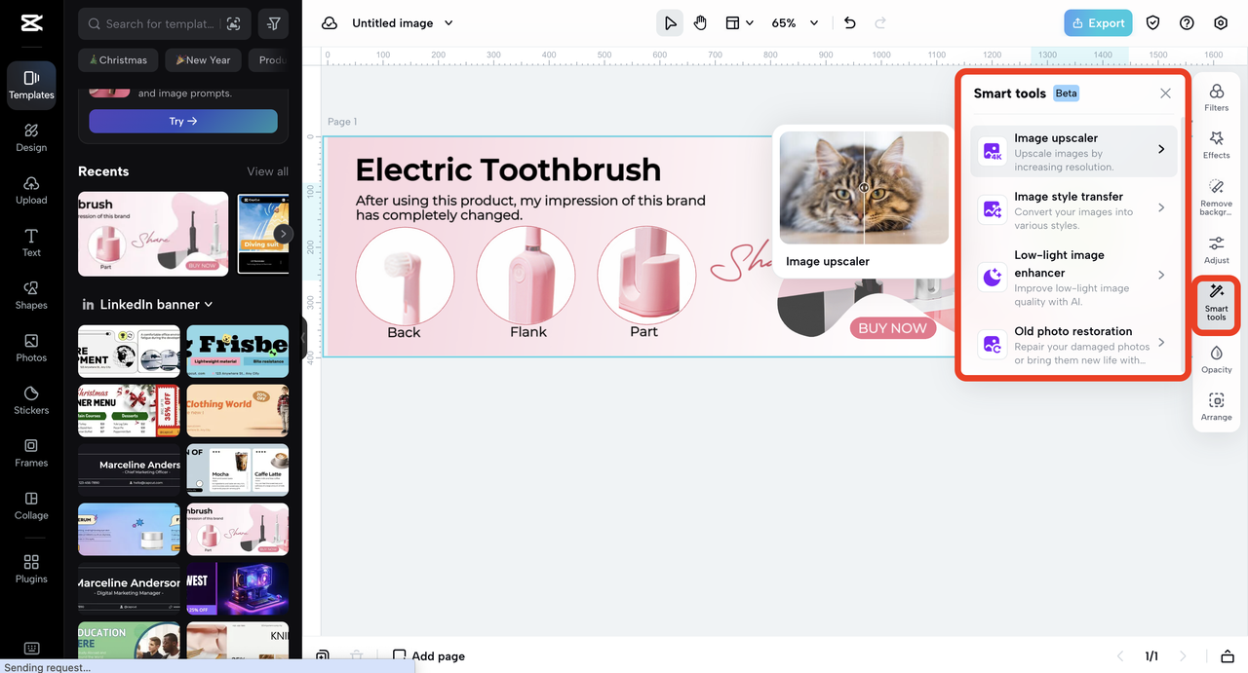1248x673 pixels.
Task: Expand the LinkedIn banner category dropdown
Action: [208, 305]
